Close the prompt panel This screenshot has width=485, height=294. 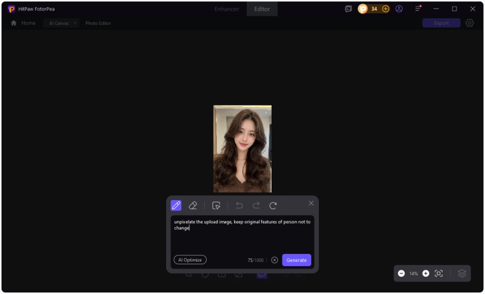[x=311, y=203]
